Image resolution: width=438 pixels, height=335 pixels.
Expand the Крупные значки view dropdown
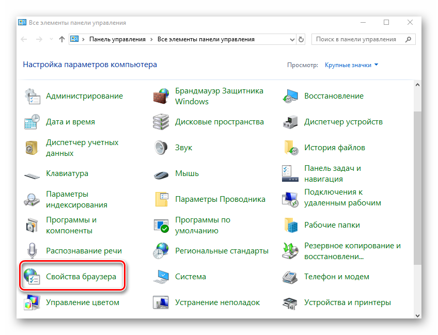pyautogui.click(x=351, y=65)
